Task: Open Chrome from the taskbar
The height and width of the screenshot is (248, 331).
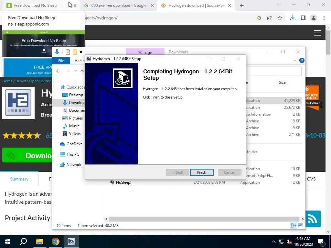Action: [56, 242]
